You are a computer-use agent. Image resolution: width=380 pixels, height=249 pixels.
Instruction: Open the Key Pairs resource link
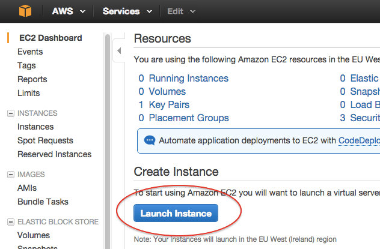169,104
